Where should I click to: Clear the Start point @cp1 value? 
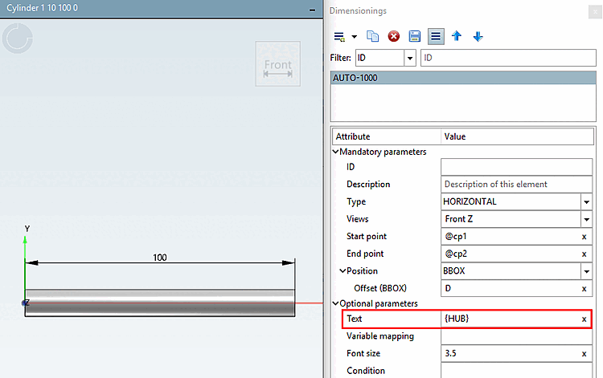(584, 237)
